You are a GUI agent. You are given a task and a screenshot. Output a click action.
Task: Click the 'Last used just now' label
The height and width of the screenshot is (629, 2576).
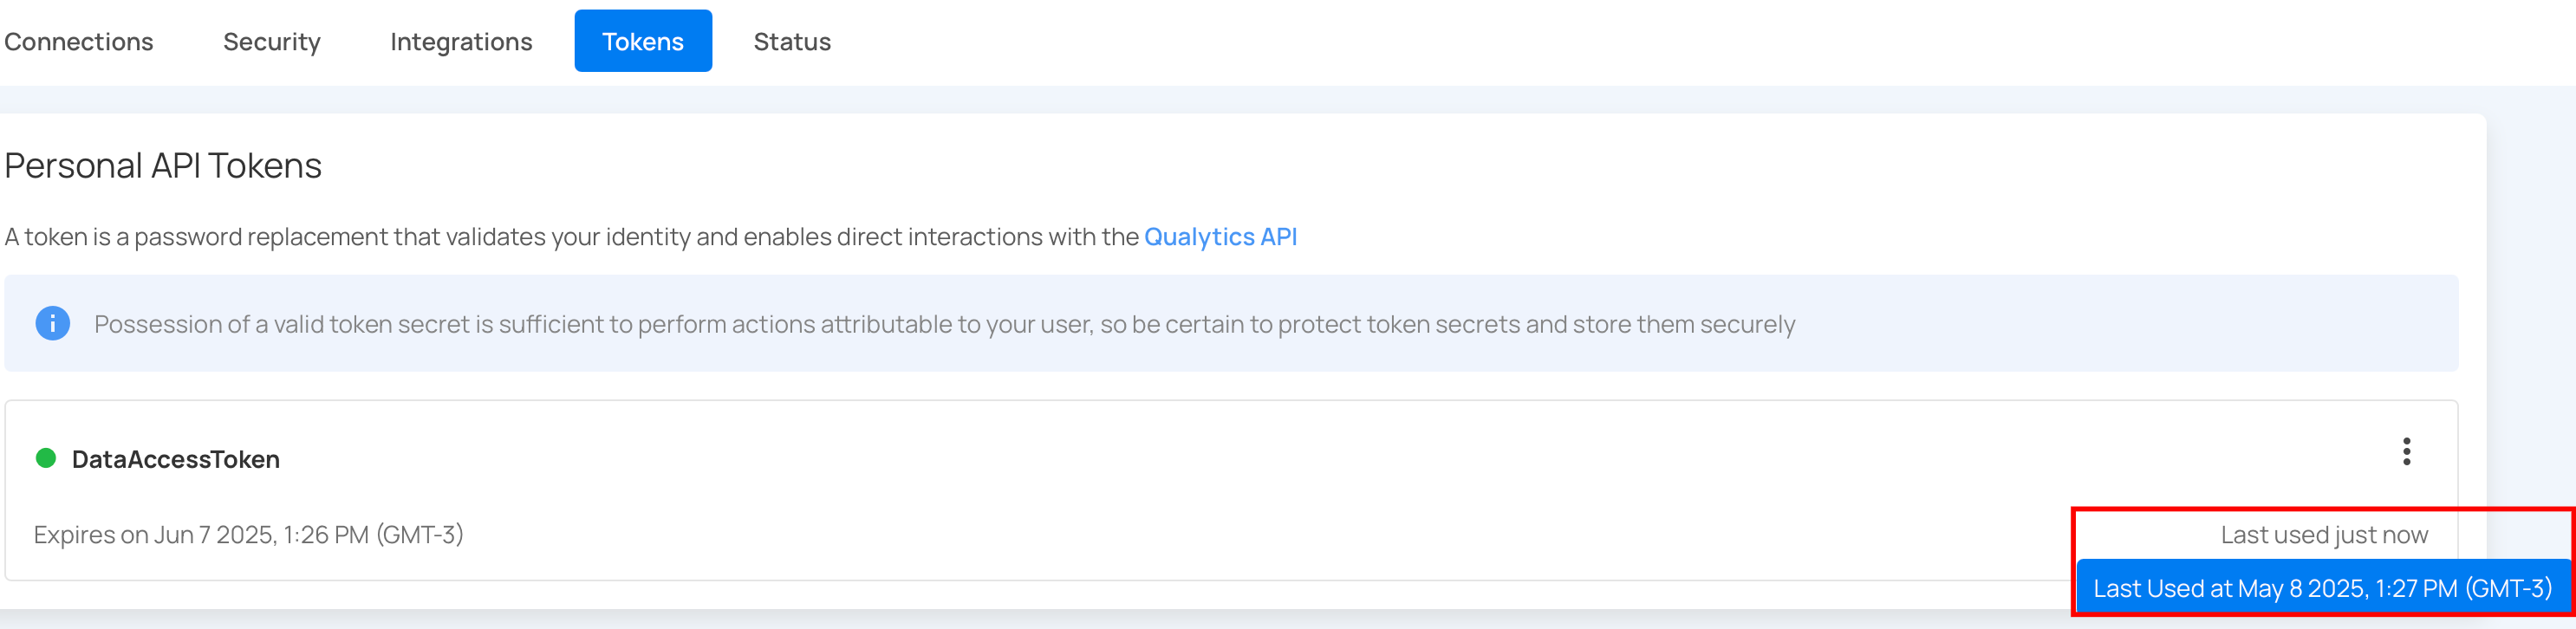(x=2324, y=535)
